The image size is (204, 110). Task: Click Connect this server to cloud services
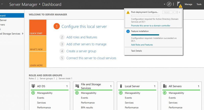tap(91, 58)
